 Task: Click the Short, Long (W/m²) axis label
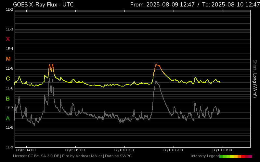(255, 78)
